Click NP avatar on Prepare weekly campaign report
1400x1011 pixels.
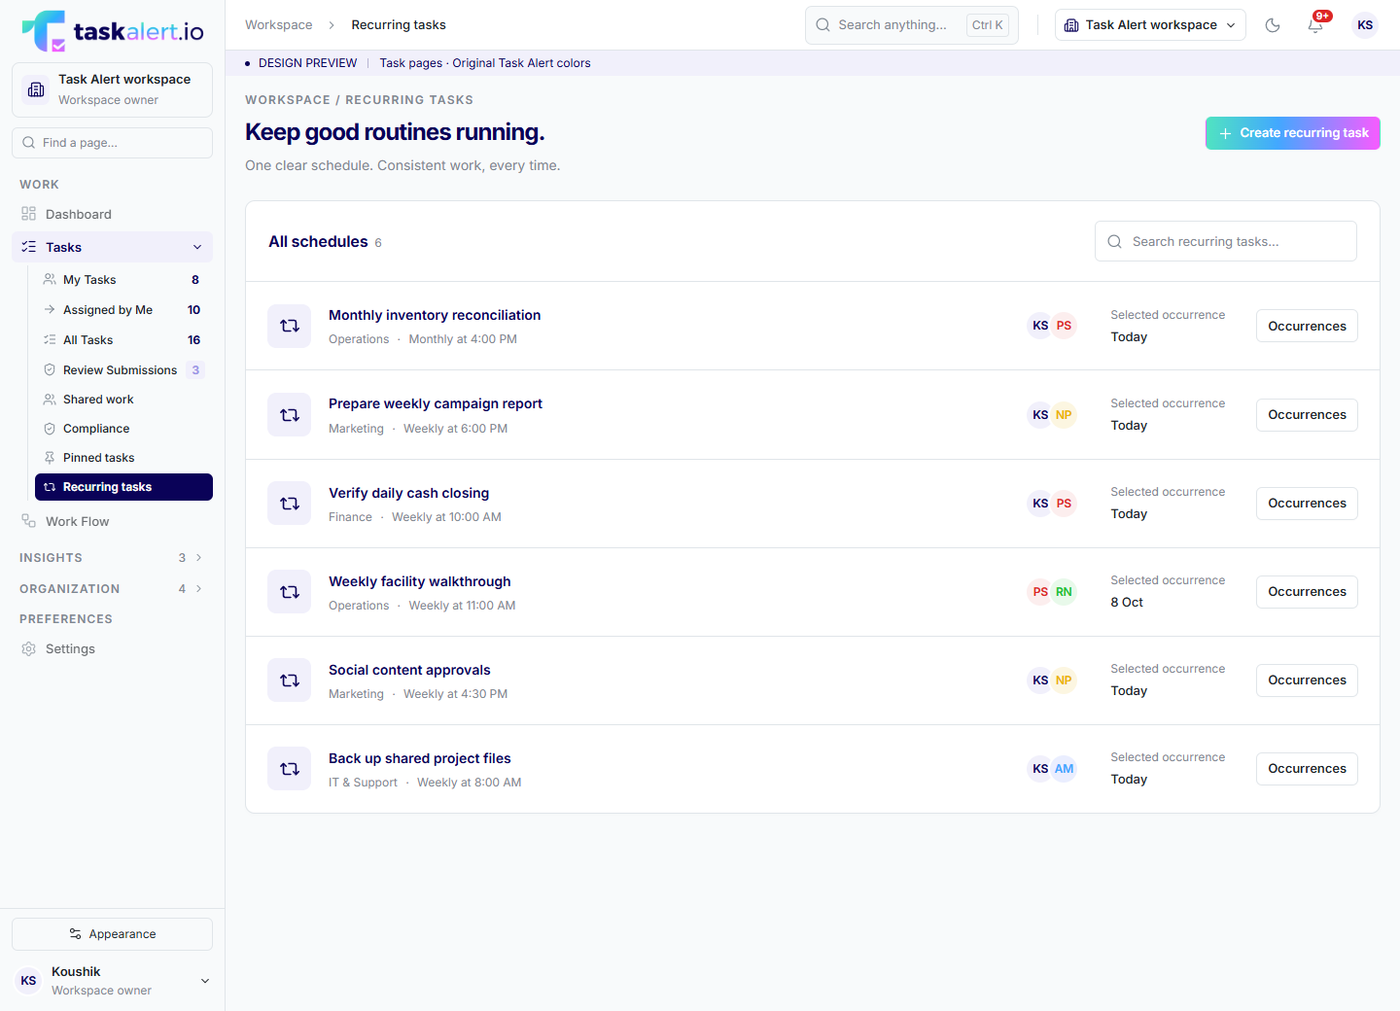[x=1065, y=415]
